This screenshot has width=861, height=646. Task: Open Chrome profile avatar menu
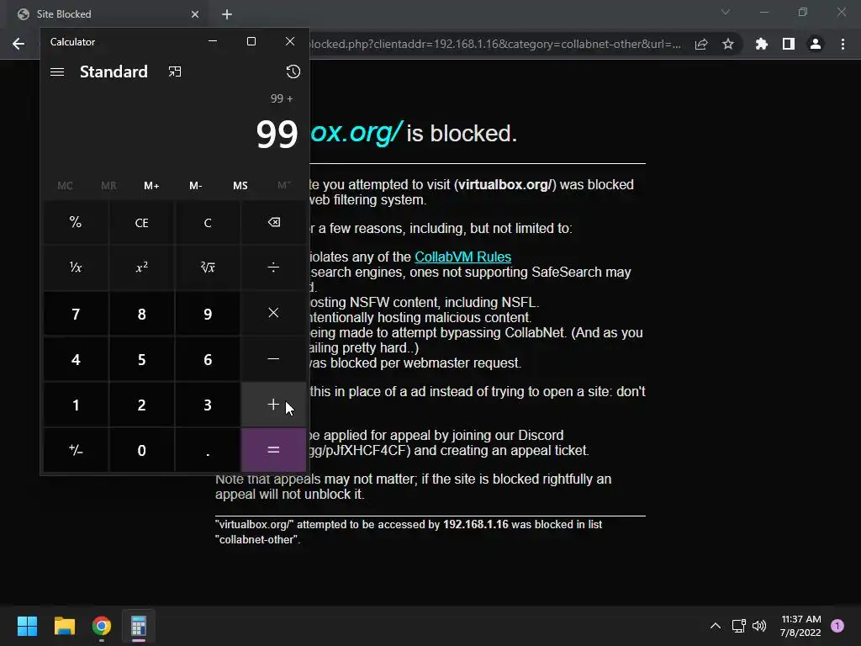tap(816, 44)
